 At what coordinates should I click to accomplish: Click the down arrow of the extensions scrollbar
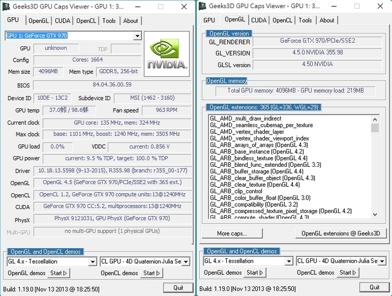(x=375, y=215)
